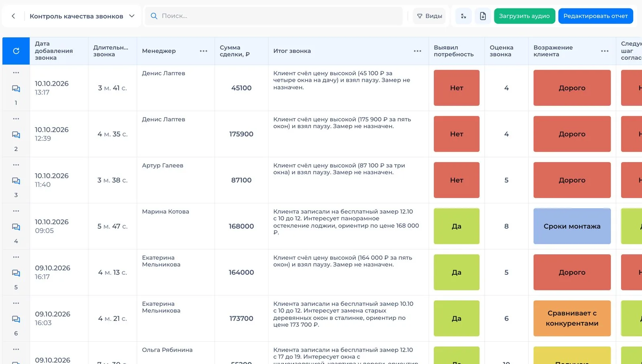This screenshot has height=364, width=642.
Task: Click the Редактировать отчет button
Action: [595, 16]
